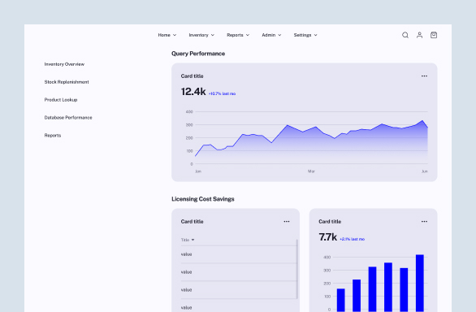Open the 7.7k card's three-dot menu

(x=424, y=222)
